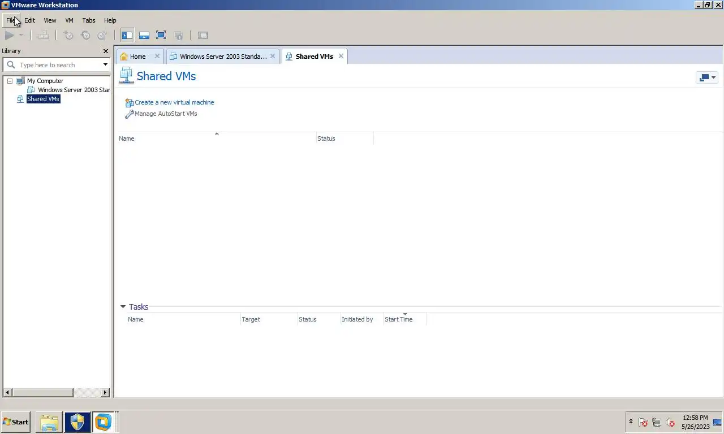Enter full screen mode toolbar icon
724x434 pixels.
(161, 35)
